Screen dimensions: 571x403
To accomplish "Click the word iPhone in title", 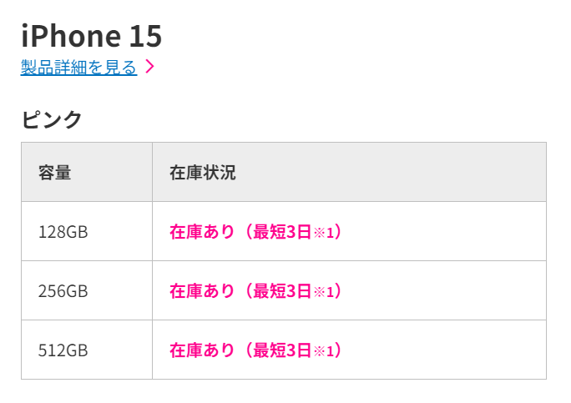I will 71,36.
